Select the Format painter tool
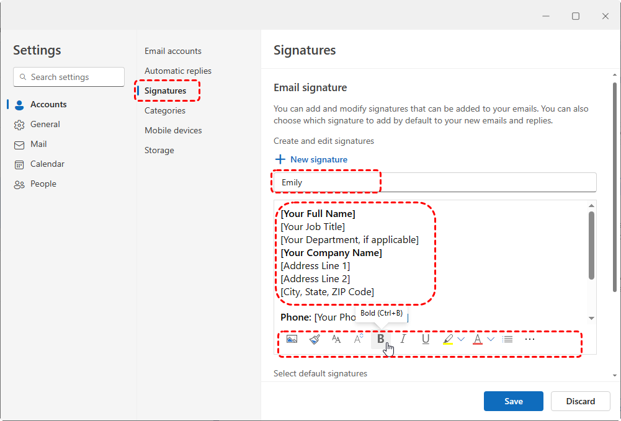The width and height of the screenshot is (621, 421). point(315,339)
